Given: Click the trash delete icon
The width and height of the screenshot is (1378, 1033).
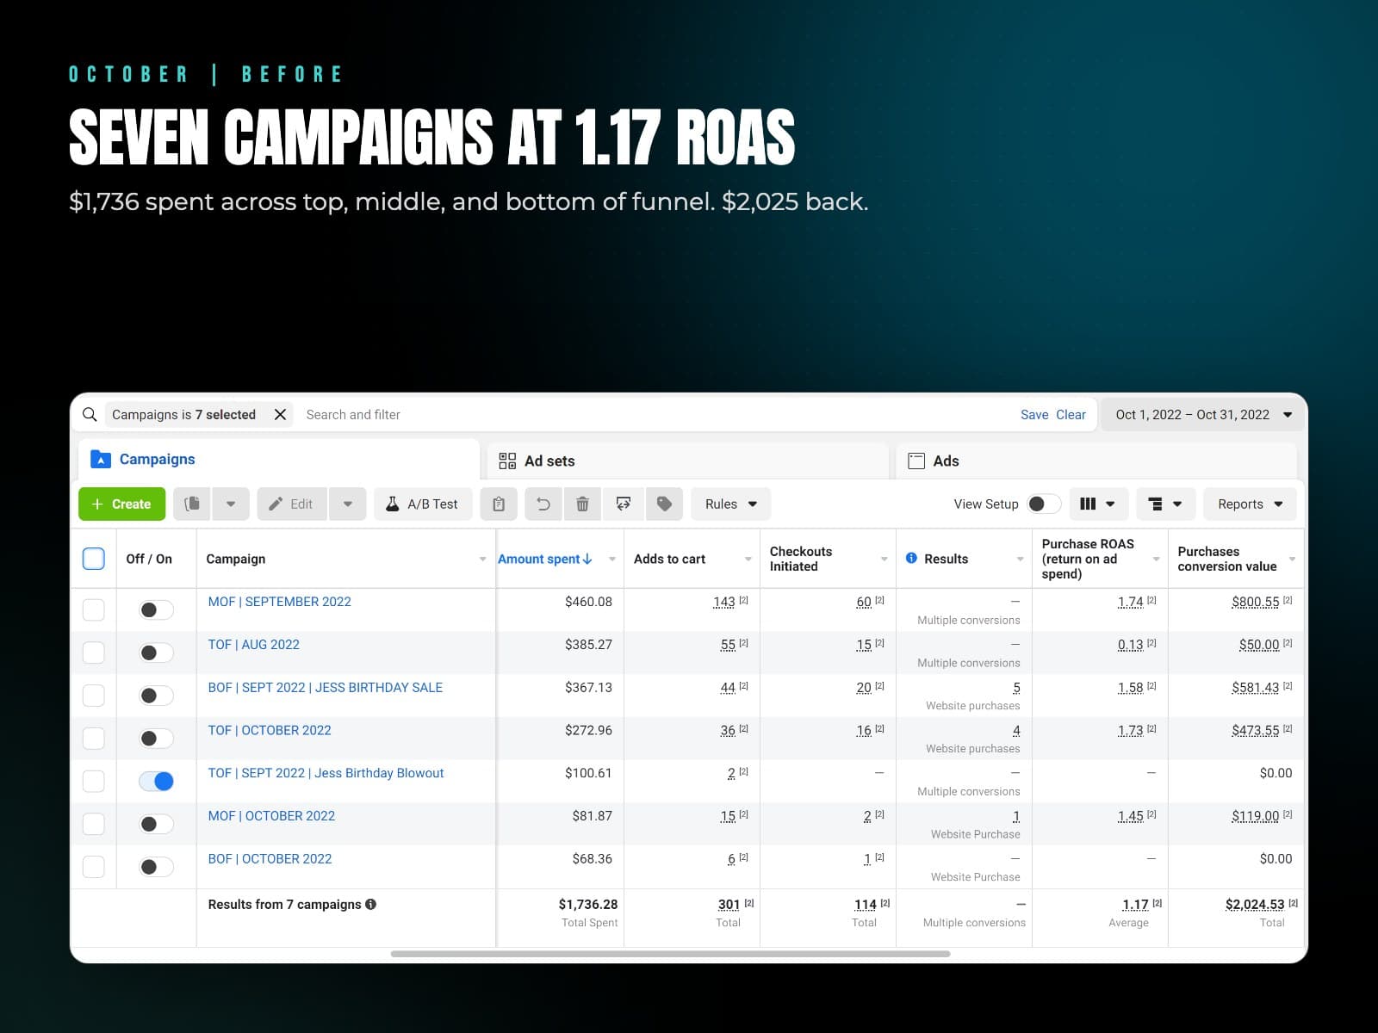Looking at the screenshot, I should click(583, 504).
